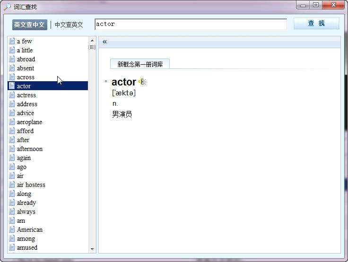Focus the search input containing 'actor'

point(191,24)
